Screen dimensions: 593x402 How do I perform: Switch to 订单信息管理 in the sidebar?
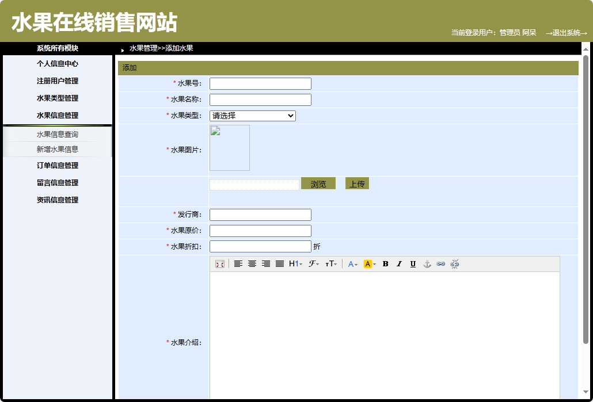click(57, 166)
